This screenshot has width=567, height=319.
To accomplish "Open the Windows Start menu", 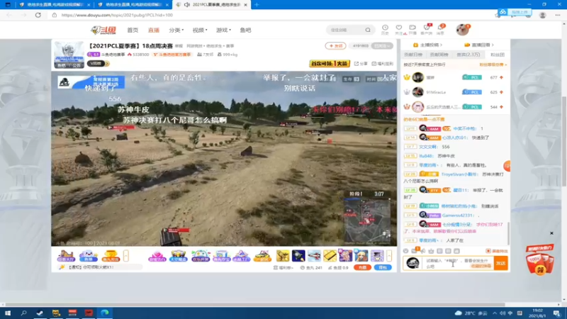I will [x=8, y=313].
